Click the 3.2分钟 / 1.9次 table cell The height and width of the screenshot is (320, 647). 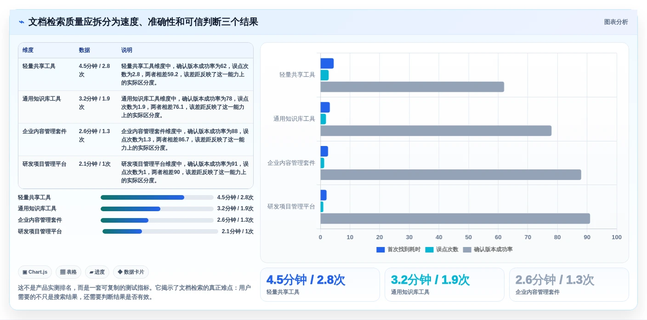pyautogui.click(x=95, y=103)
